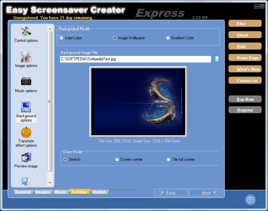Open Transform effect options pumpkin icon
The width and height of the screenshot is (268, 211).
pyautogui.click(x=26, y=132)
